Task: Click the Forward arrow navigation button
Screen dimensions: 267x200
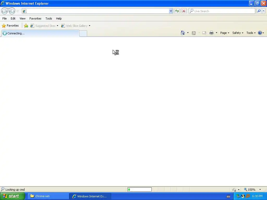Action: (12, 11)
